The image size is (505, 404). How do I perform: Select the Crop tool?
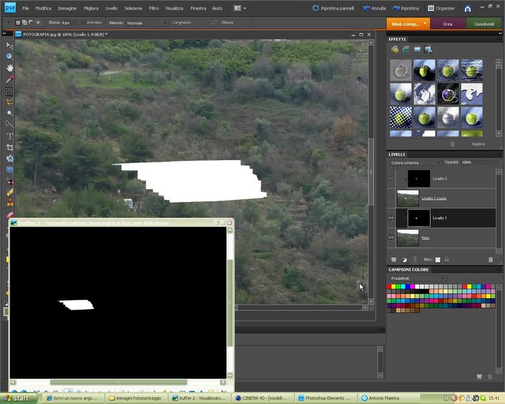click(x=9, y=147)
